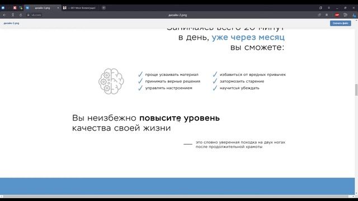Screen dimensions: 358x201
Task: Click the brain with gears illustration
Action: (111, 82)
